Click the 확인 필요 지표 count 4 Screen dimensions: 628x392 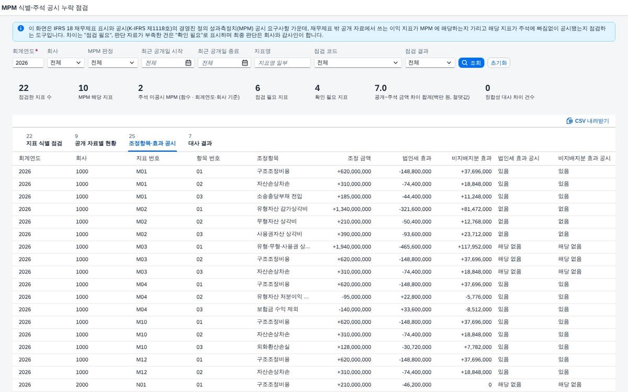[318, 88]
